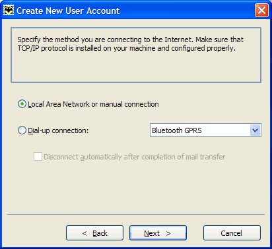272x249 pixels.
Task: Select the Bluetooth GPRS text entry
Action: [177, 130]
